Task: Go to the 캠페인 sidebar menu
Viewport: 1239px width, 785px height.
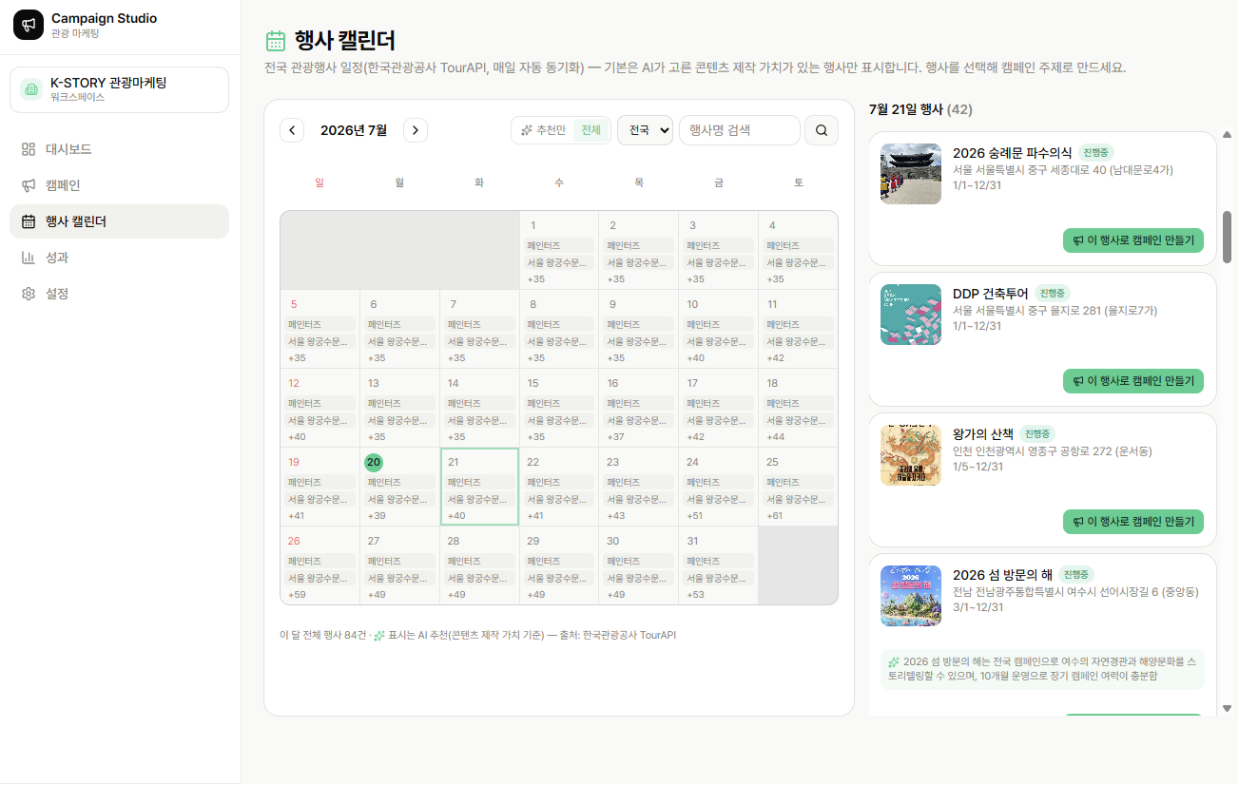Action: click(x=119, y=185)
